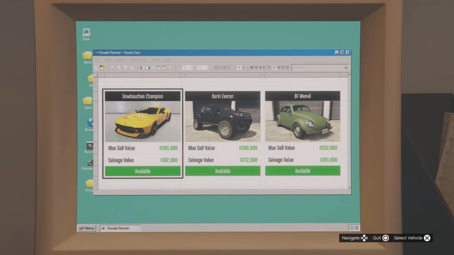
Task: Click the scrollbar up arrow
Action: pos(349,75)
